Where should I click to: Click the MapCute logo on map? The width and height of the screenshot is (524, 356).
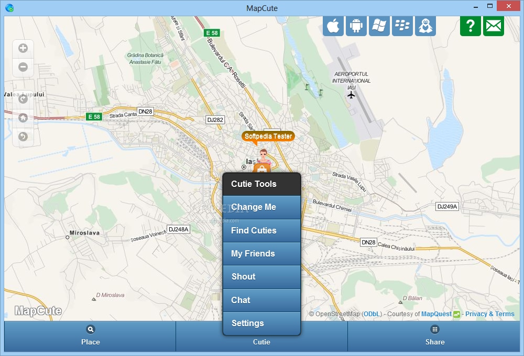[x=38, y=310]
